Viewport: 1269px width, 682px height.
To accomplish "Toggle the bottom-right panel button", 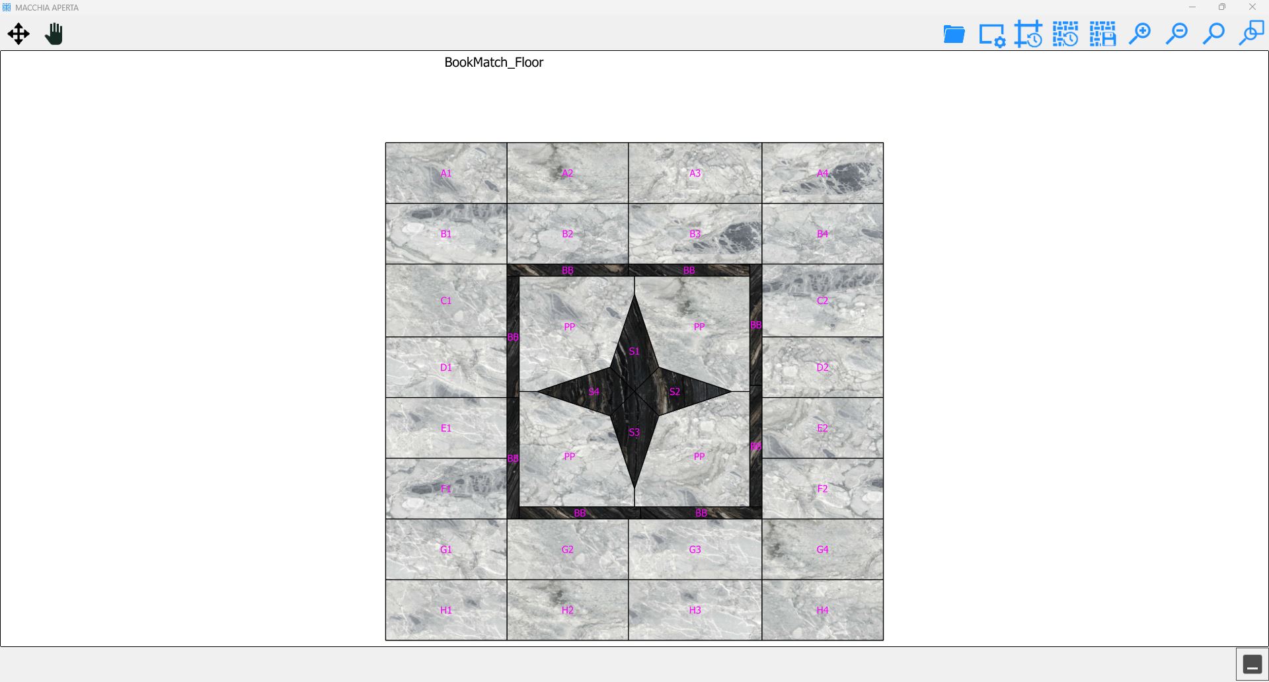I will (x=1252, y=664).
